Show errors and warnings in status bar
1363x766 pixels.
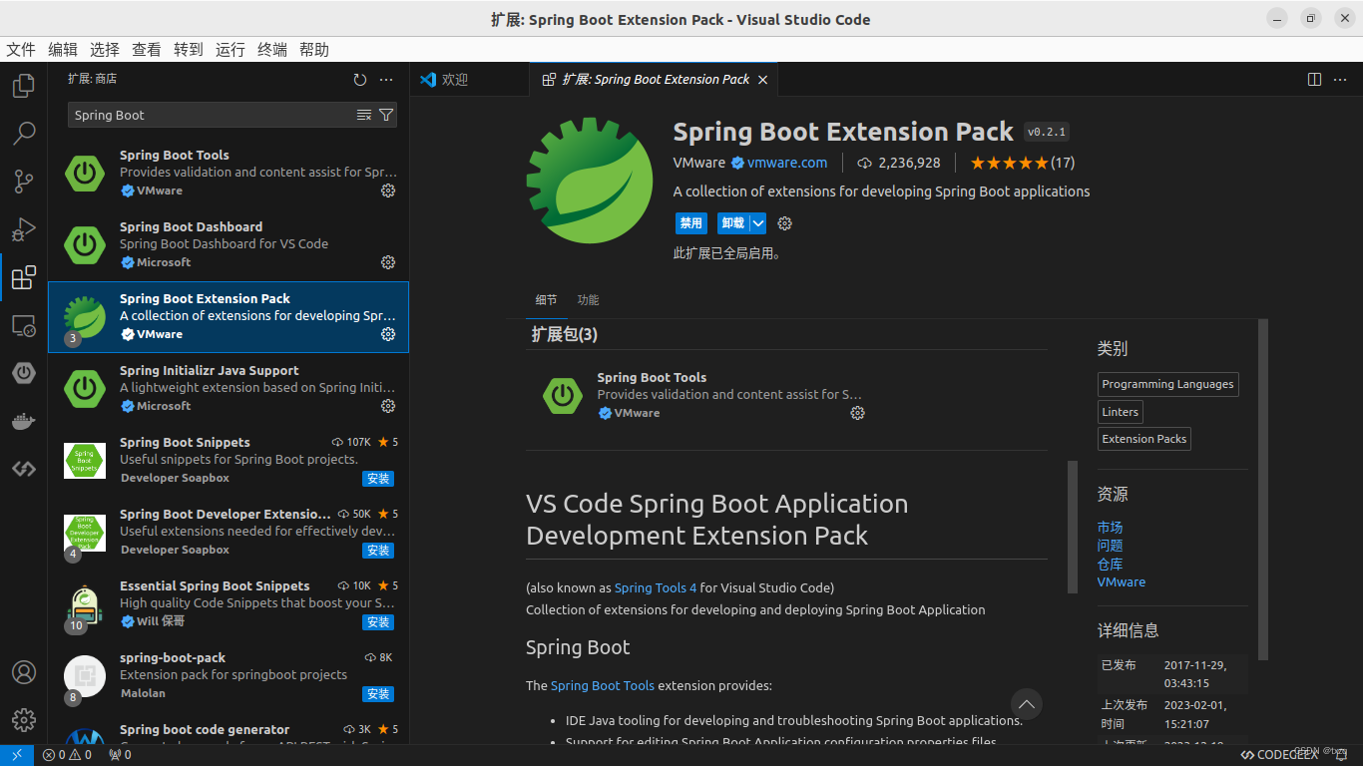[67, 755]
